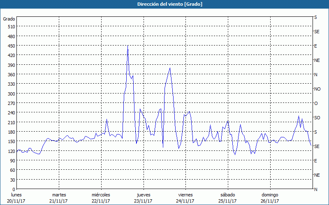Click the 360 degree mark on the left axis
329x205 pixels.
pyautogui.click(x=11, y=75)
